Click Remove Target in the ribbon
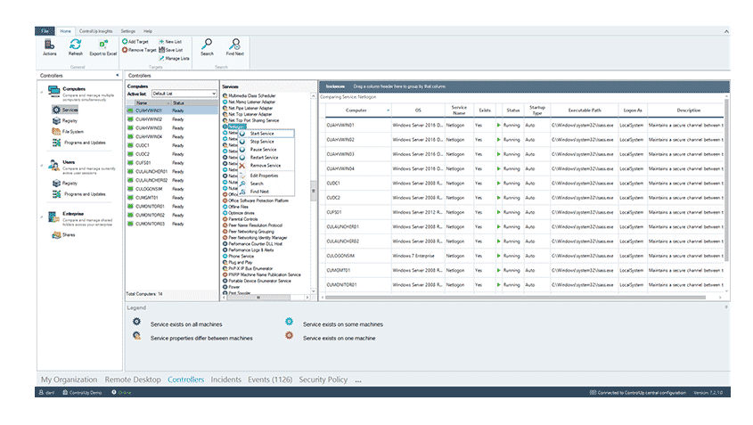This screenshot has height=425, width=753. (x=139, y=50)
